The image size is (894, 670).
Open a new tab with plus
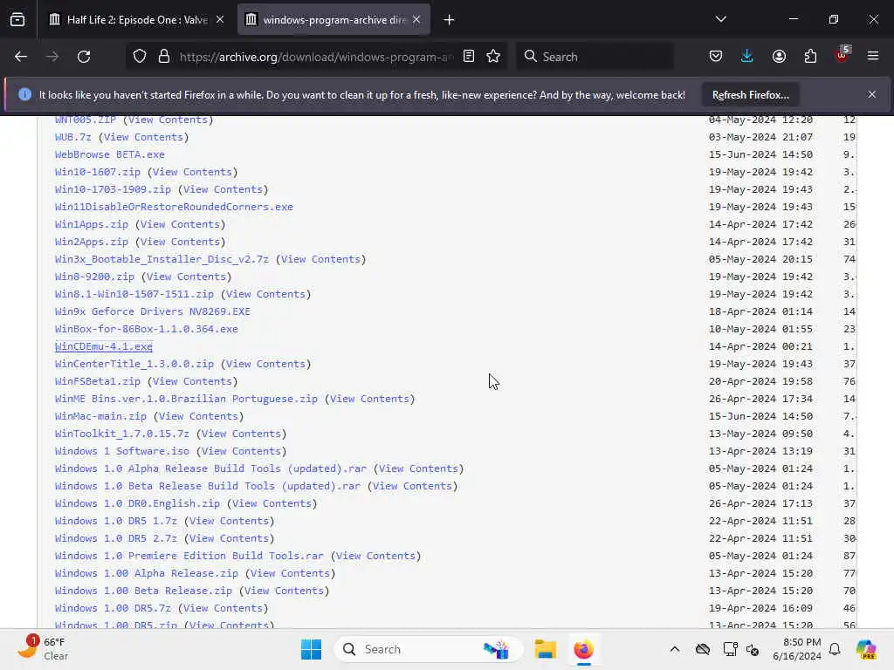(450, 20)
